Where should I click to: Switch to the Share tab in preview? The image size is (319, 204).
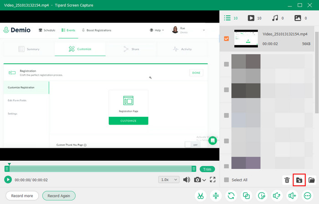click(131, 49)
